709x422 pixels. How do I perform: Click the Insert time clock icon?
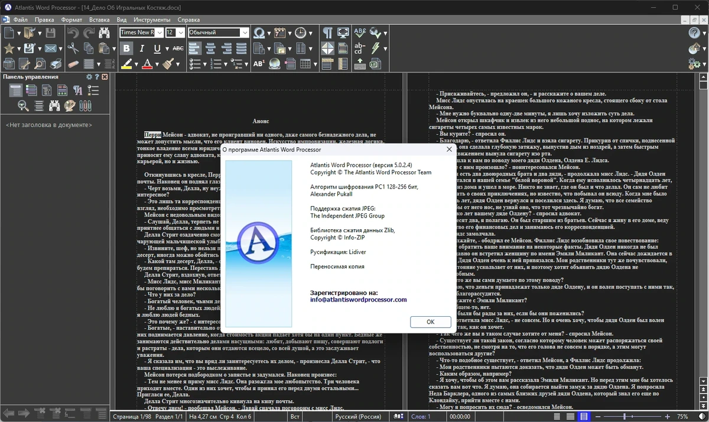(x=301, y=33)
